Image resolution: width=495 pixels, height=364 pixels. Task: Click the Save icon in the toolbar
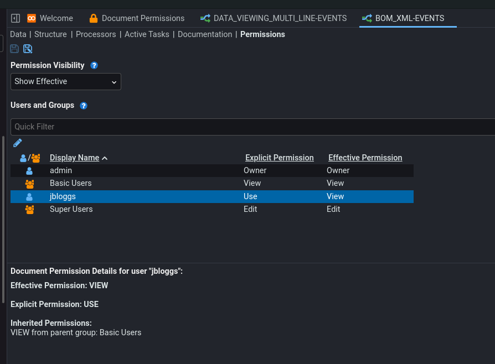15,49
